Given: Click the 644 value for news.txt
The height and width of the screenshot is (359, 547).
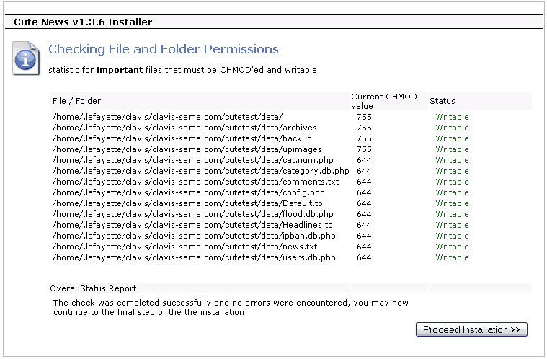Looking at the screenshot, I should click(364, 247).
